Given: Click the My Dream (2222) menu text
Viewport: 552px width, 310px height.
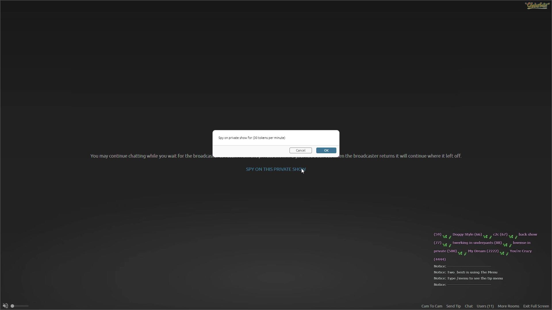Looking at the screenshot, I should 483,251.
